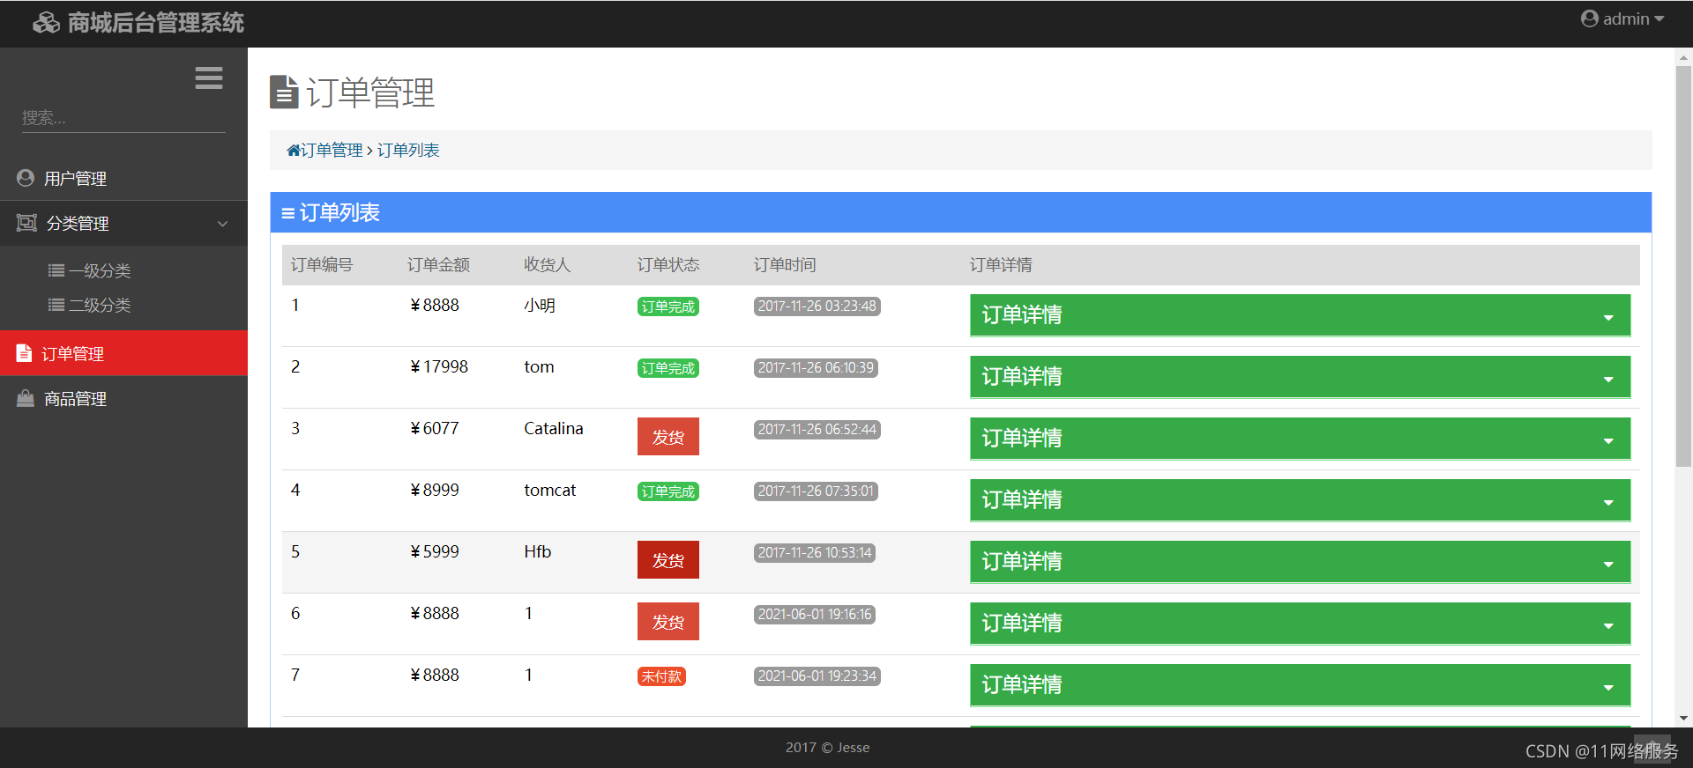The height and width of the screenshot is (768, 1693).
Task: Open 分类管理 menu in sidebar
Action: (123, 223)
